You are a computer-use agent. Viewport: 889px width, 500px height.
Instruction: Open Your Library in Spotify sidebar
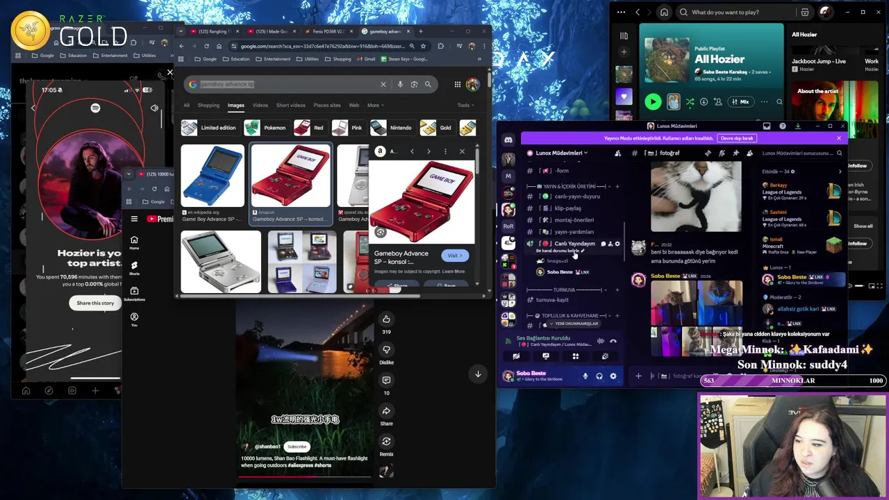(x=624, y=35)
